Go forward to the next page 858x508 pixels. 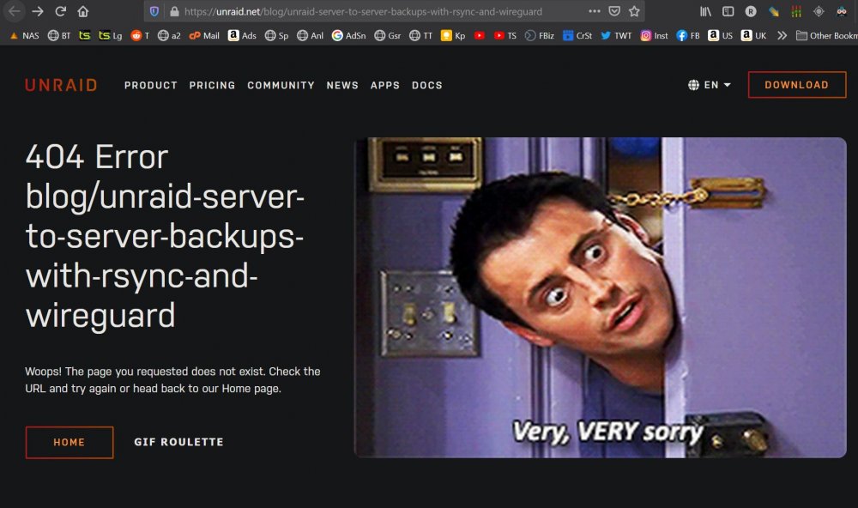(37, 11)
